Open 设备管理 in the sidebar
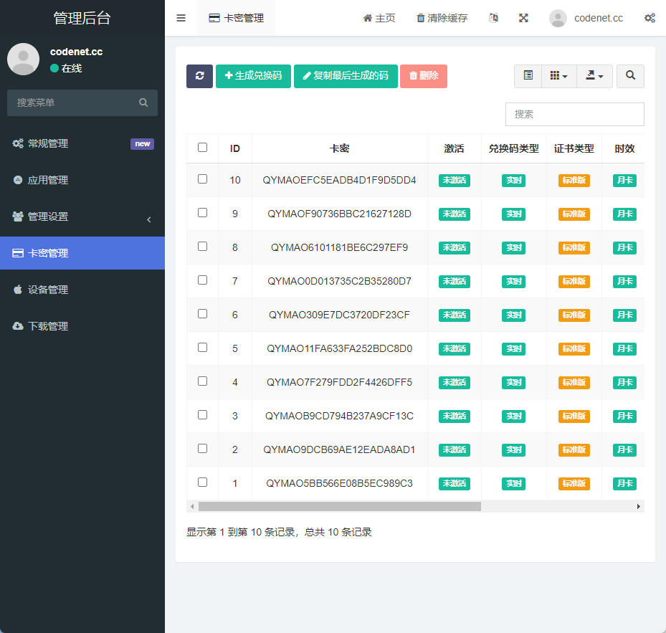This screenshot has height=633, width=666. click(x=82, y=290)
